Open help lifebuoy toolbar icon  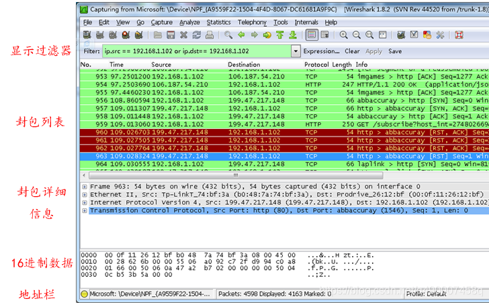(x=459, y=35)
